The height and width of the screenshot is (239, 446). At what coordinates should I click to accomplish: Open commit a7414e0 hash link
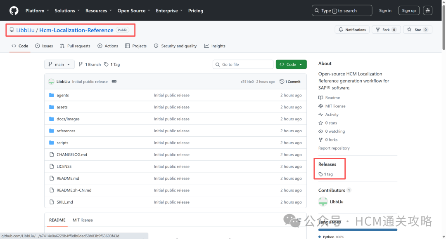click(x=247, y=82)
